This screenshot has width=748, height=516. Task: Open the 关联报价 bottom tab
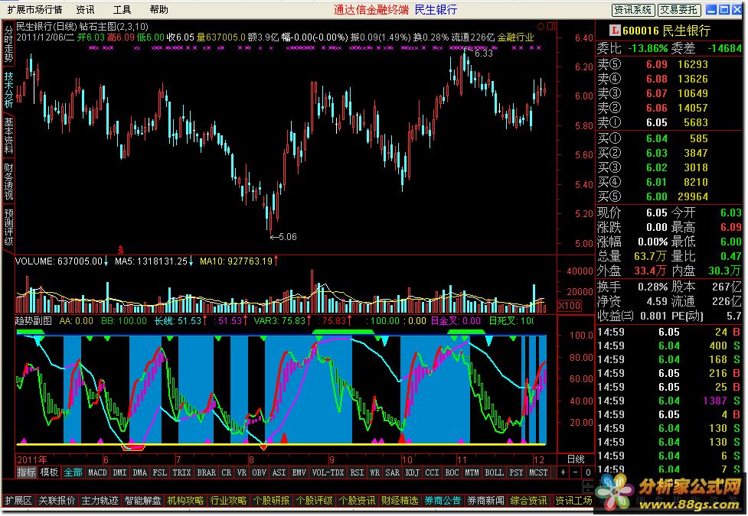[x=57, y=501]
